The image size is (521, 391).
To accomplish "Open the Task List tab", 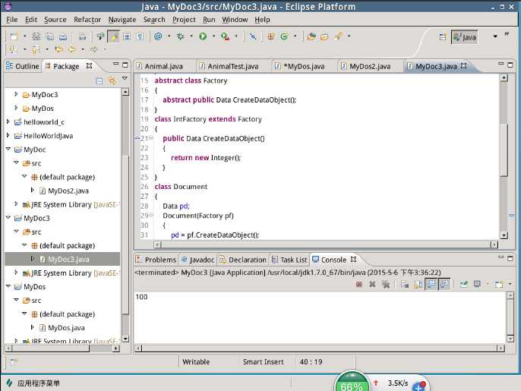I will (x=289, y=260).
